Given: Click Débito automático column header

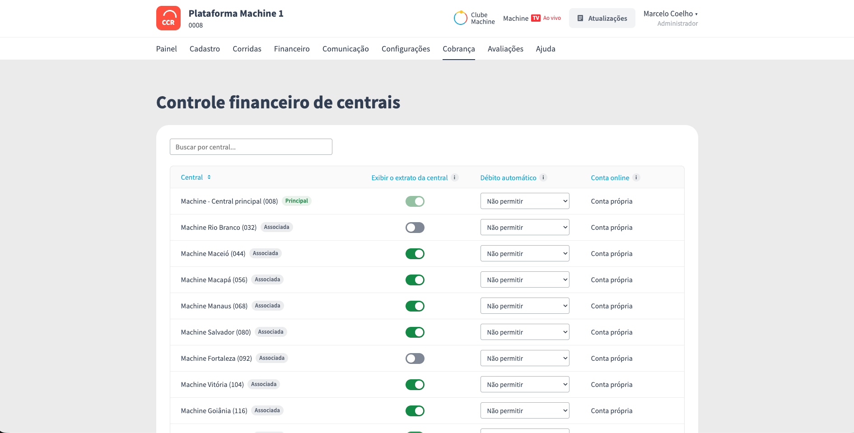Looking at the screenshot, I should [x=509, y=178].
